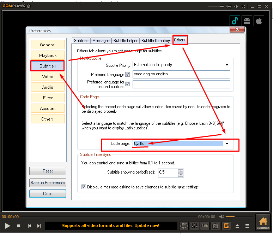Open the Others category in sidebar

tap(48, 119)
